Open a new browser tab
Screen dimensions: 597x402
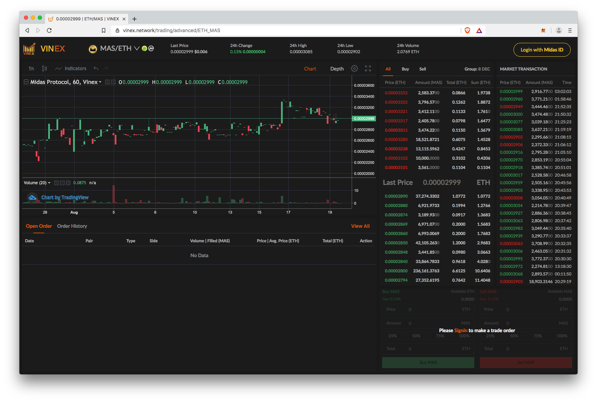coord(134,19)
